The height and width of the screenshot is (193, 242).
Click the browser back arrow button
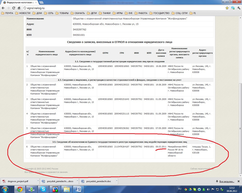click(x=4, y=8)
